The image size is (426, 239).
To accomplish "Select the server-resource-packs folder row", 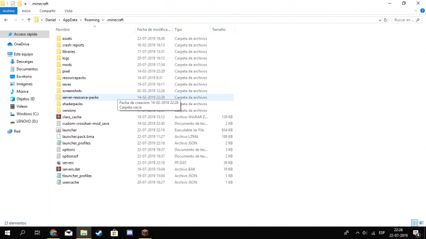I will point(144,97).
